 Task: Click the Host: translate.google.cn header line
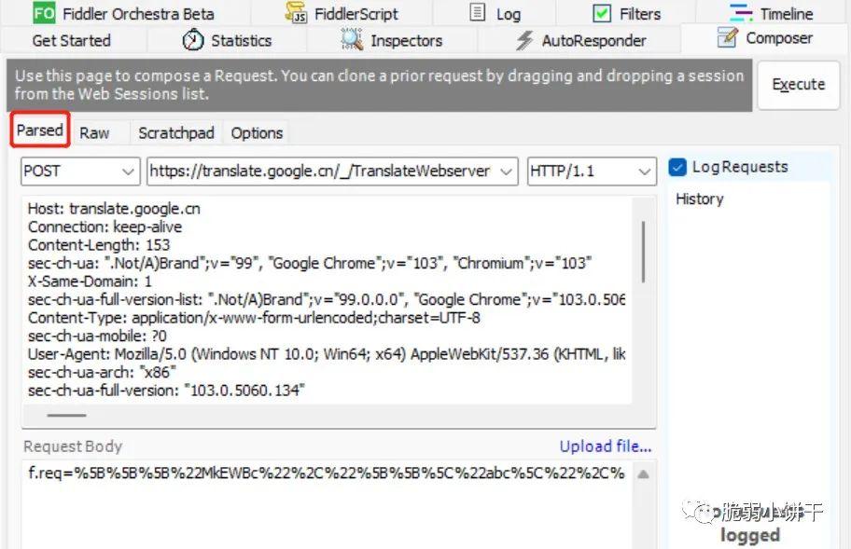click(x=114, y=209)
